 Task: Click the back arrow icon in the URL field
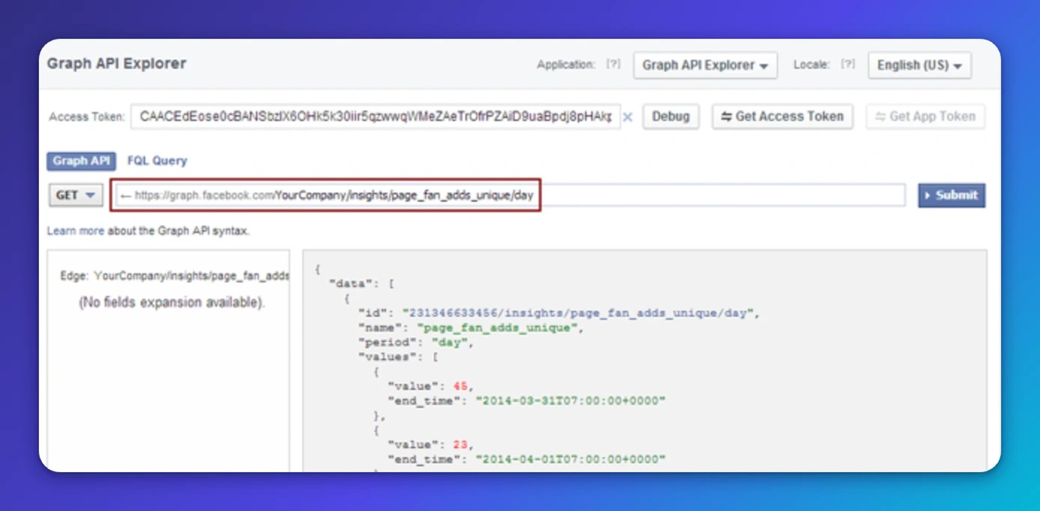tap(126, 195)
